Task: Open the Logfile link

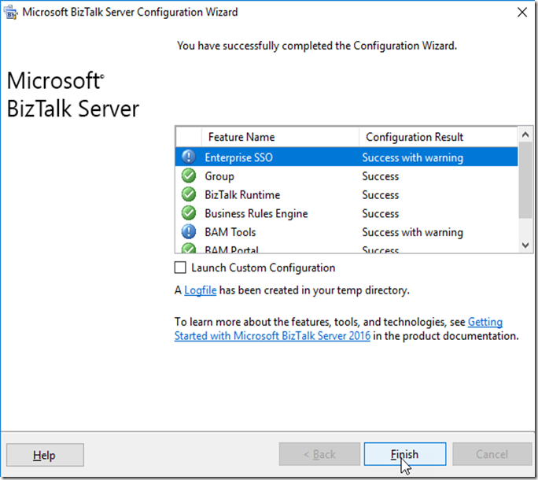Action: [x=201, y=290]
